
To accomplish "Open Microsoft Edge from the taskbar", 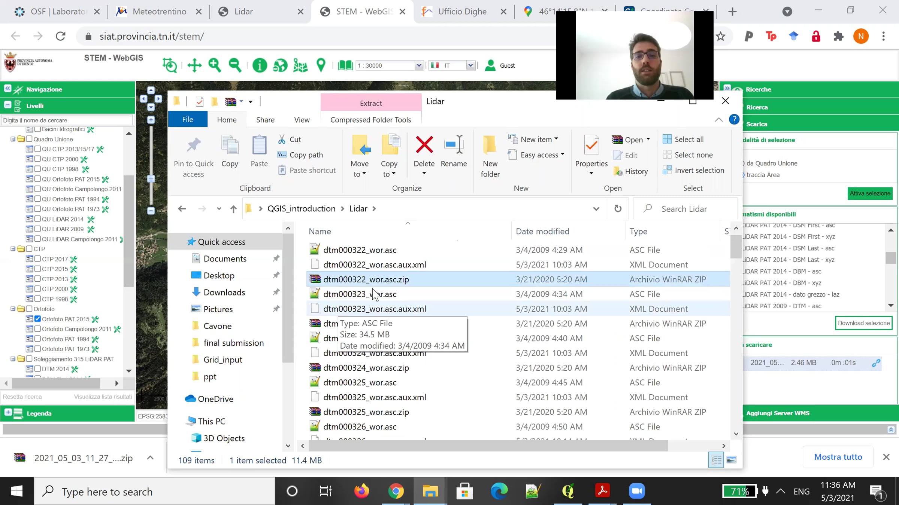I will pos(499,491).
